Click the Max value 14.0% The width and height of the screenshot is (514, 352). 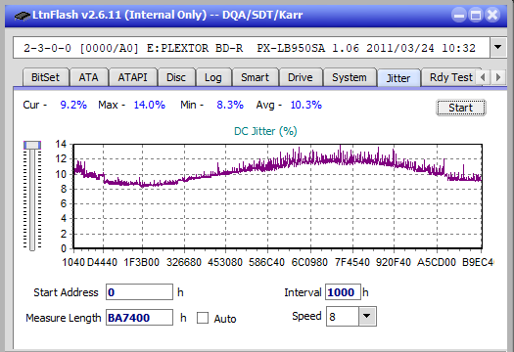(150, 105)
